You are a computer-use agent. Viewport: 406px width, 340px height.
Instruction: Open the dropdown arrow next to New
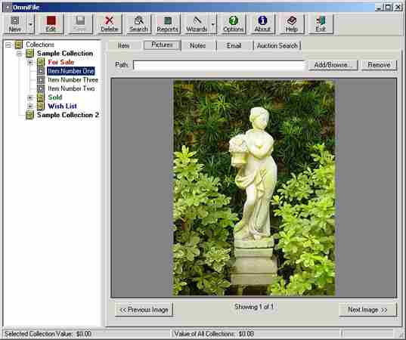click(31, 24)
